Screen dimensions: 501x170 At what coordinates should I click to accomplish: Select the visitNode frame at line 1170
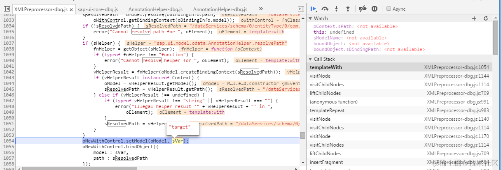pos(399,136)
